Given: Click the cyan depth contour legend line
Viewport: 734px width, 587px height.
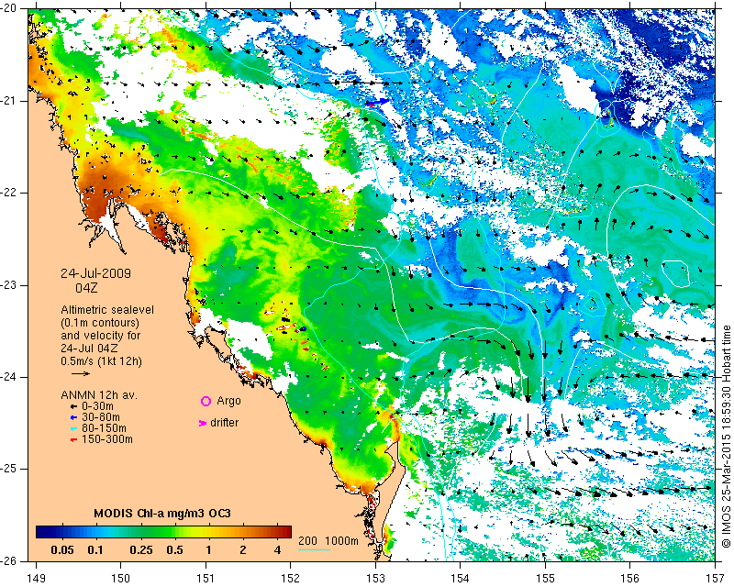Looking at the screenshot, I should (x=314, y=549).
